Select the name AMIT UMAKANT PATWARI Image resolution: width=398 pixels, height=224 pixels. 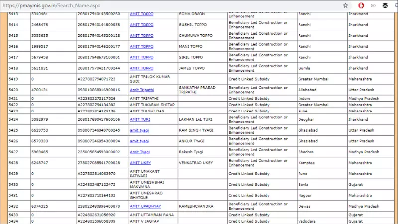point(145,173)
